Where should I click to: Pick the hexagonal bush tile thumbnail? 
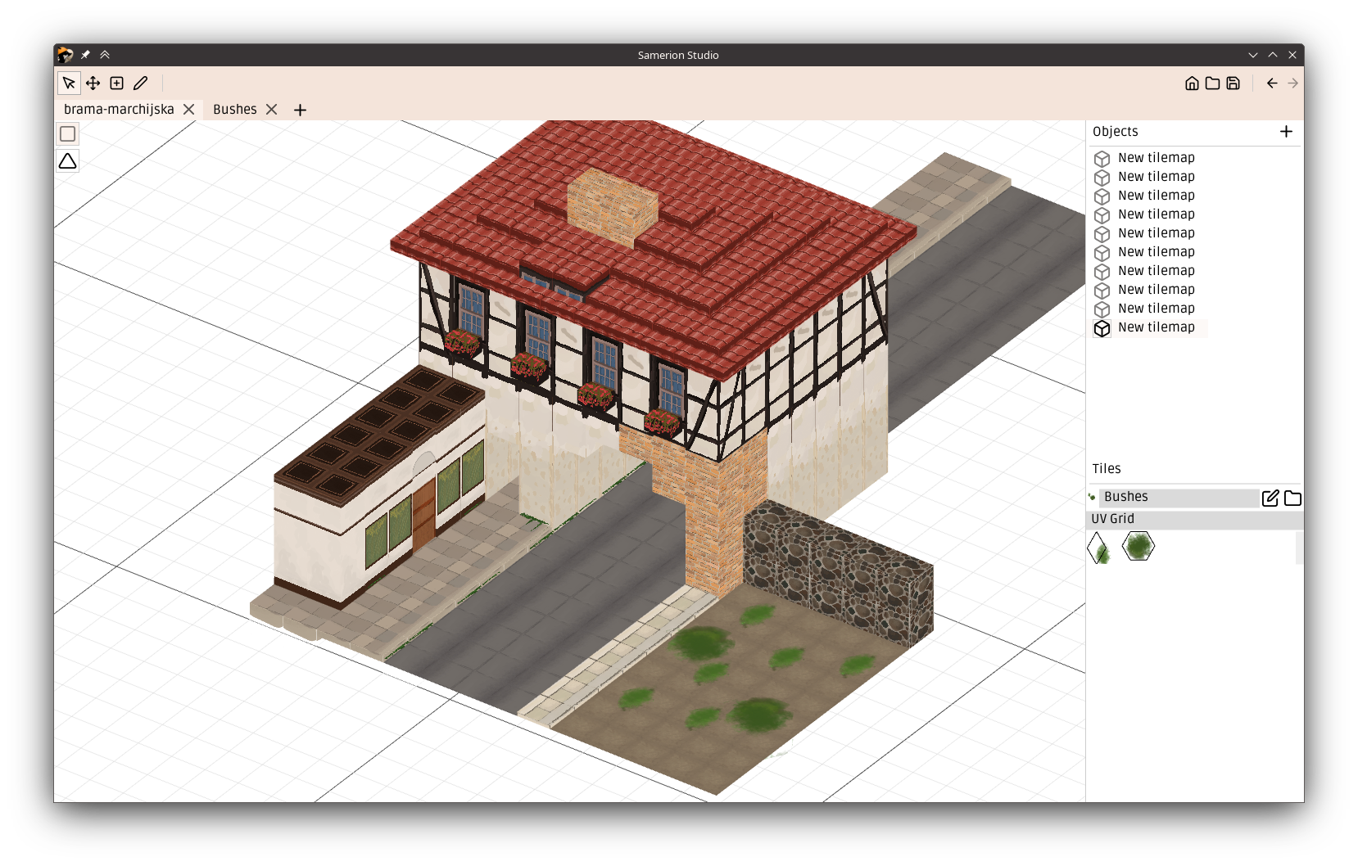pos(1138,546)
